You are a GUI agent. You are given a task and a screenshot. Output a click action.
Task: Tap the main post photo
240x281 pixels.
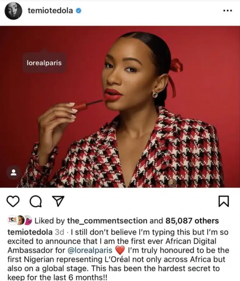120,107
